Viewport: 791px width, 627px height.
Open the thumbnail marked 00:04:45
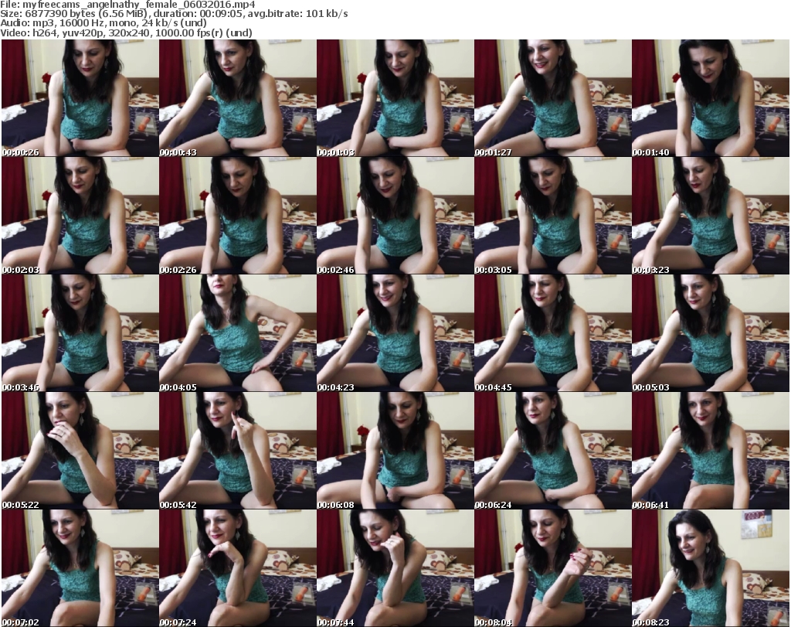coord(552,333)
